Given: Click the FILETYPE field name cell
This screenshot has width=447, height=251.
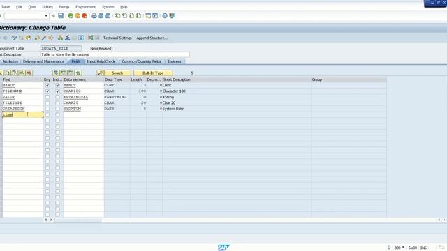Looking at the screenshot, I should click(x=22, y=103).
